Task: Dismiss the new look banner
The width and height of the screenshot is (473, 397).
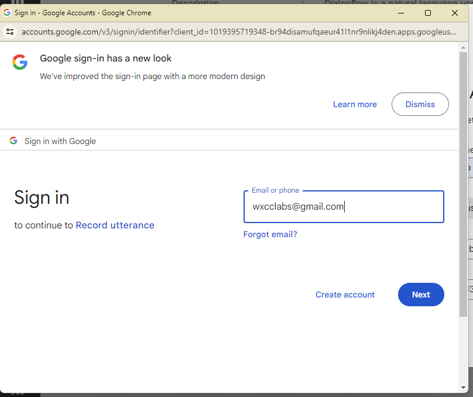Action: pos(420,104)
